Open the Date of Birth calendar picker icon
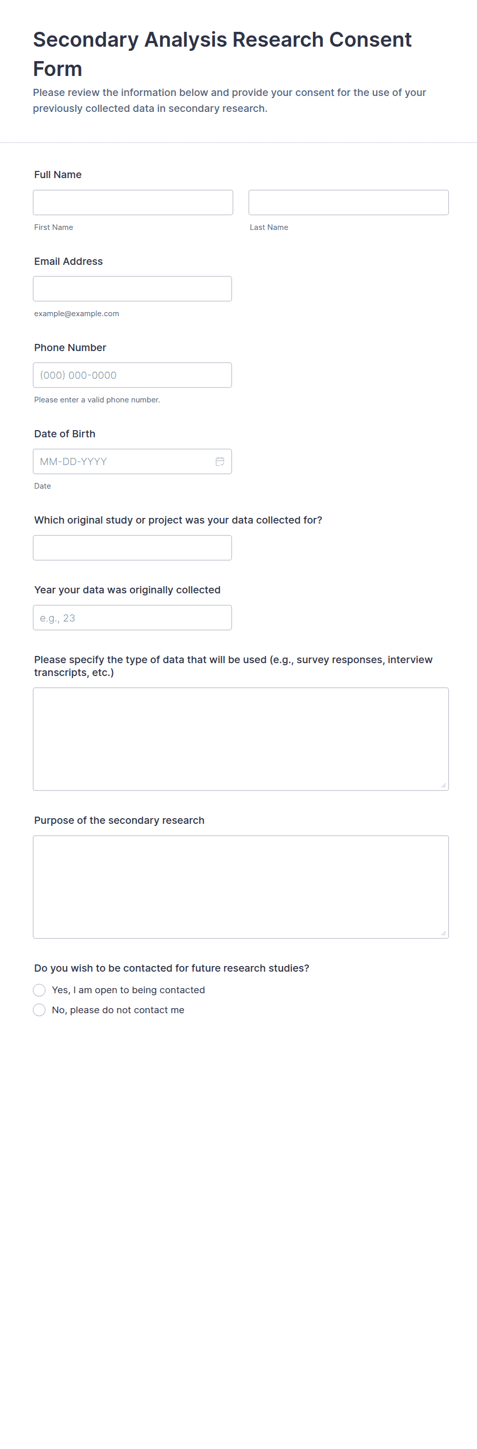Image resolution: width=477 pixels, height=1449 pixels. point(220,461)
